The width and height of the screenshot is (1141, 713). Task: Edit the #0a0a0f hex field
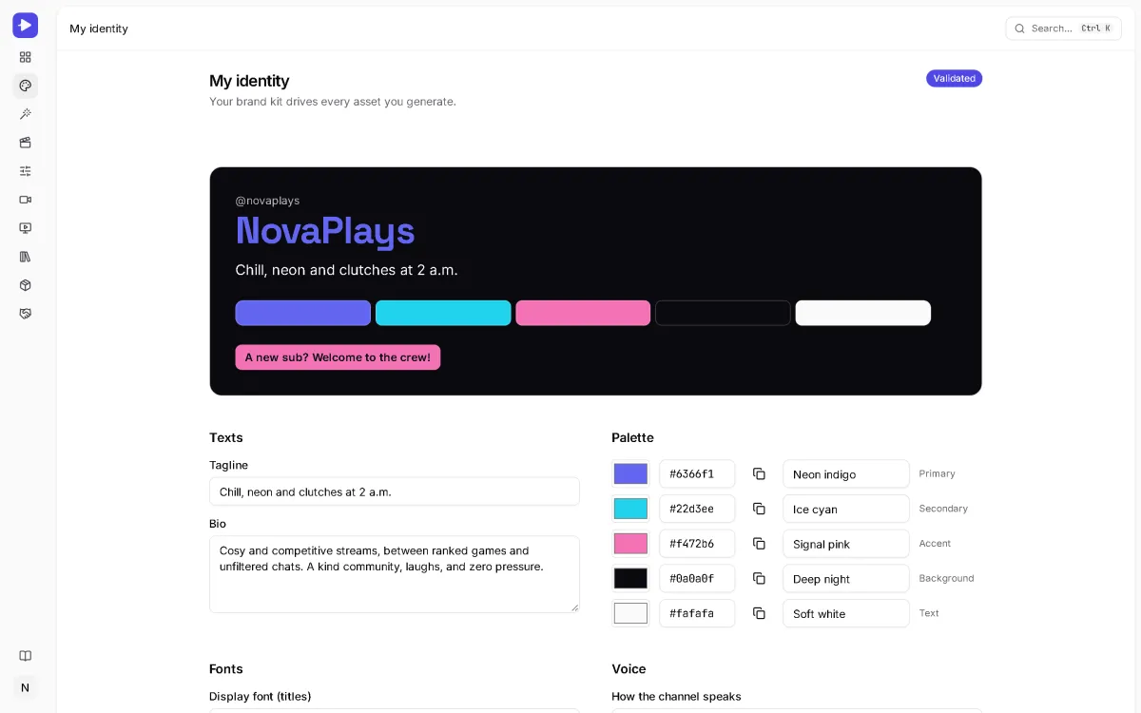[697, 578]
